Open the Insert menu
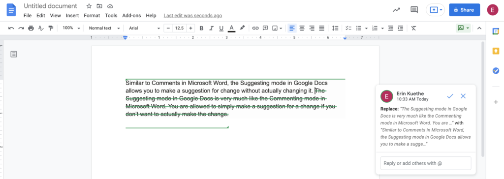The width and height of the screenshot is (504, 179). click(72, 15)
